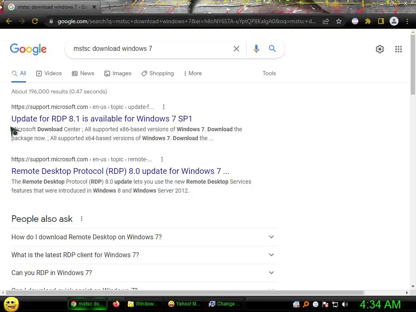Click the horizontal scrollbar thumb
The height and width of the screenshot is (312, 416).
185,292
